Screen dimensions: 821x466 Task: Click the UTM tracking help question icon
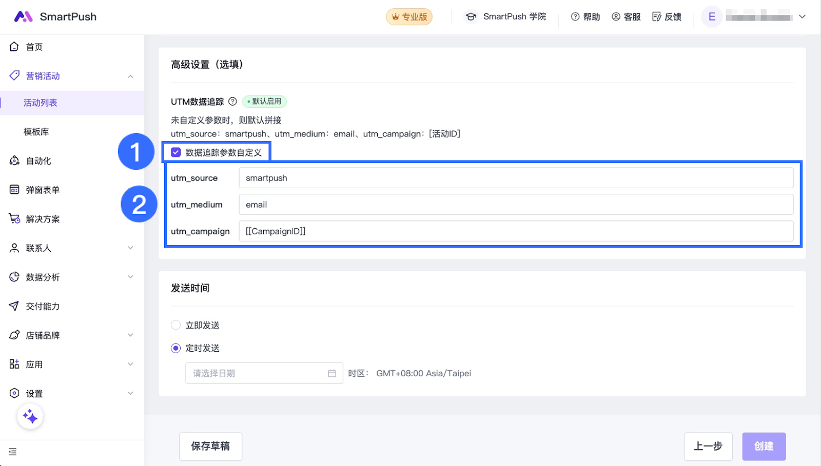pyautogui.click(x=232, y=102)
